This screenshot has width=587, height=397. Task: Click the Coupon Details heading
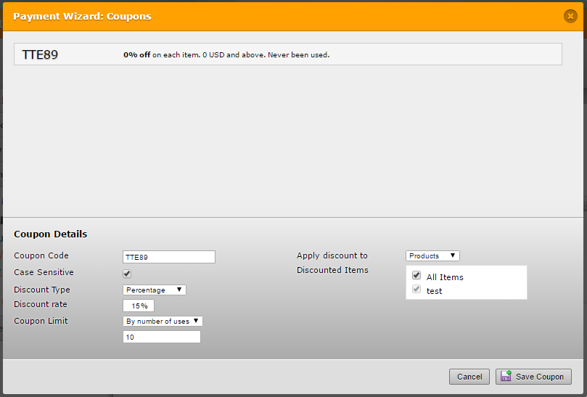click(x=51, y=234)
